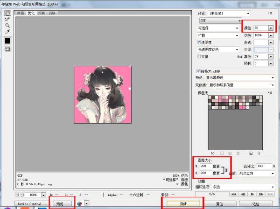Screen dimensions: 280x209
Task: Click map-to-transparent icon below color table
Action: pyautogui.click(x=222, y=153)
